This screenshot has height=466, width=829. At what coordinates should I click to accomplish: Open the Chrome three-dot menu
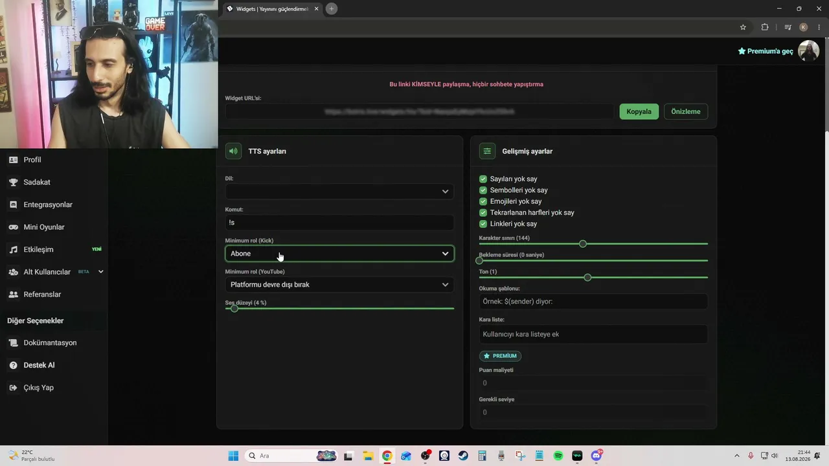tap(819, 27)
